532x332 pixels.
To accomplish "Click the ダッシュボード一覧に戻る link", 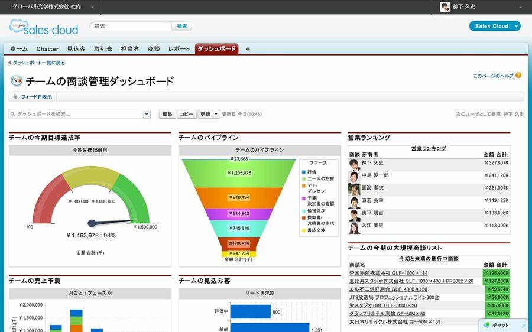I will (x=38, y=63).
